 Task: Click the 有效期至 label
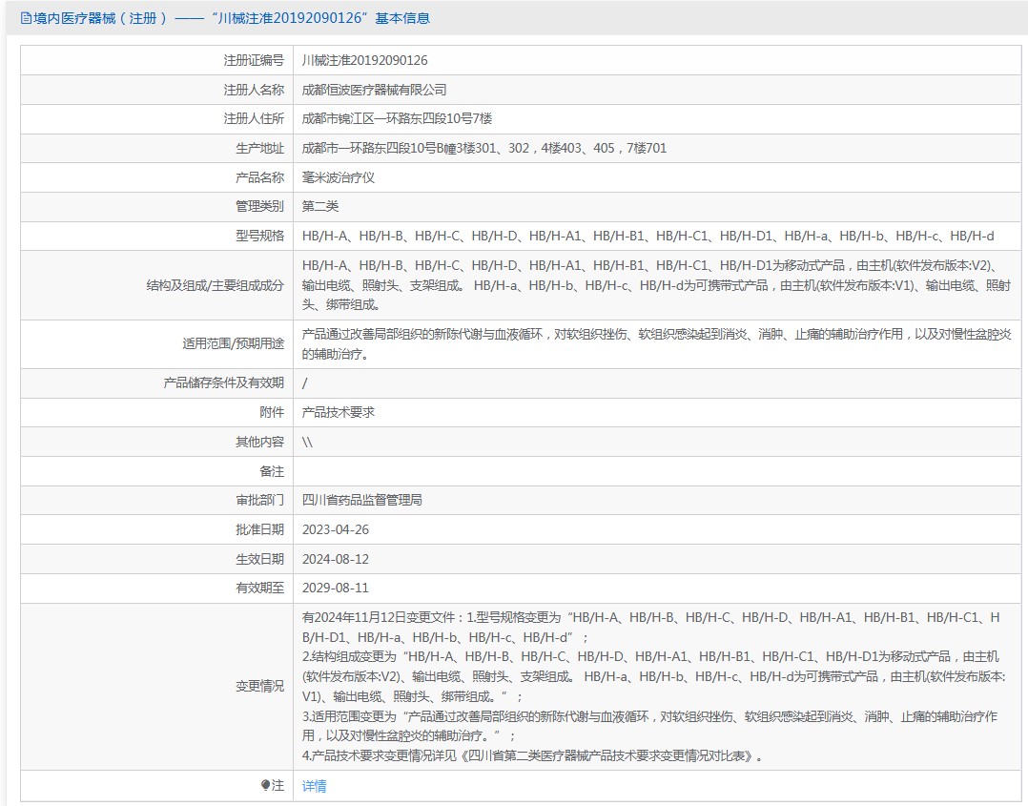point(259,589)
